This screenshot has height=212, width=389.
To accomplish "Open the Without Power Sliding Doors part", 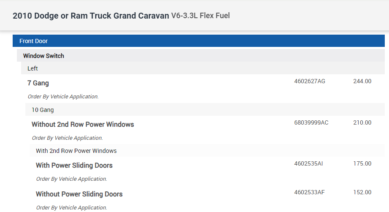I will coord(79,194).
